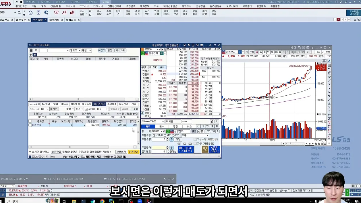Open the 보통 order kind dropdown
The height and width of the screenshot is (203, 361).
[195, 135]
